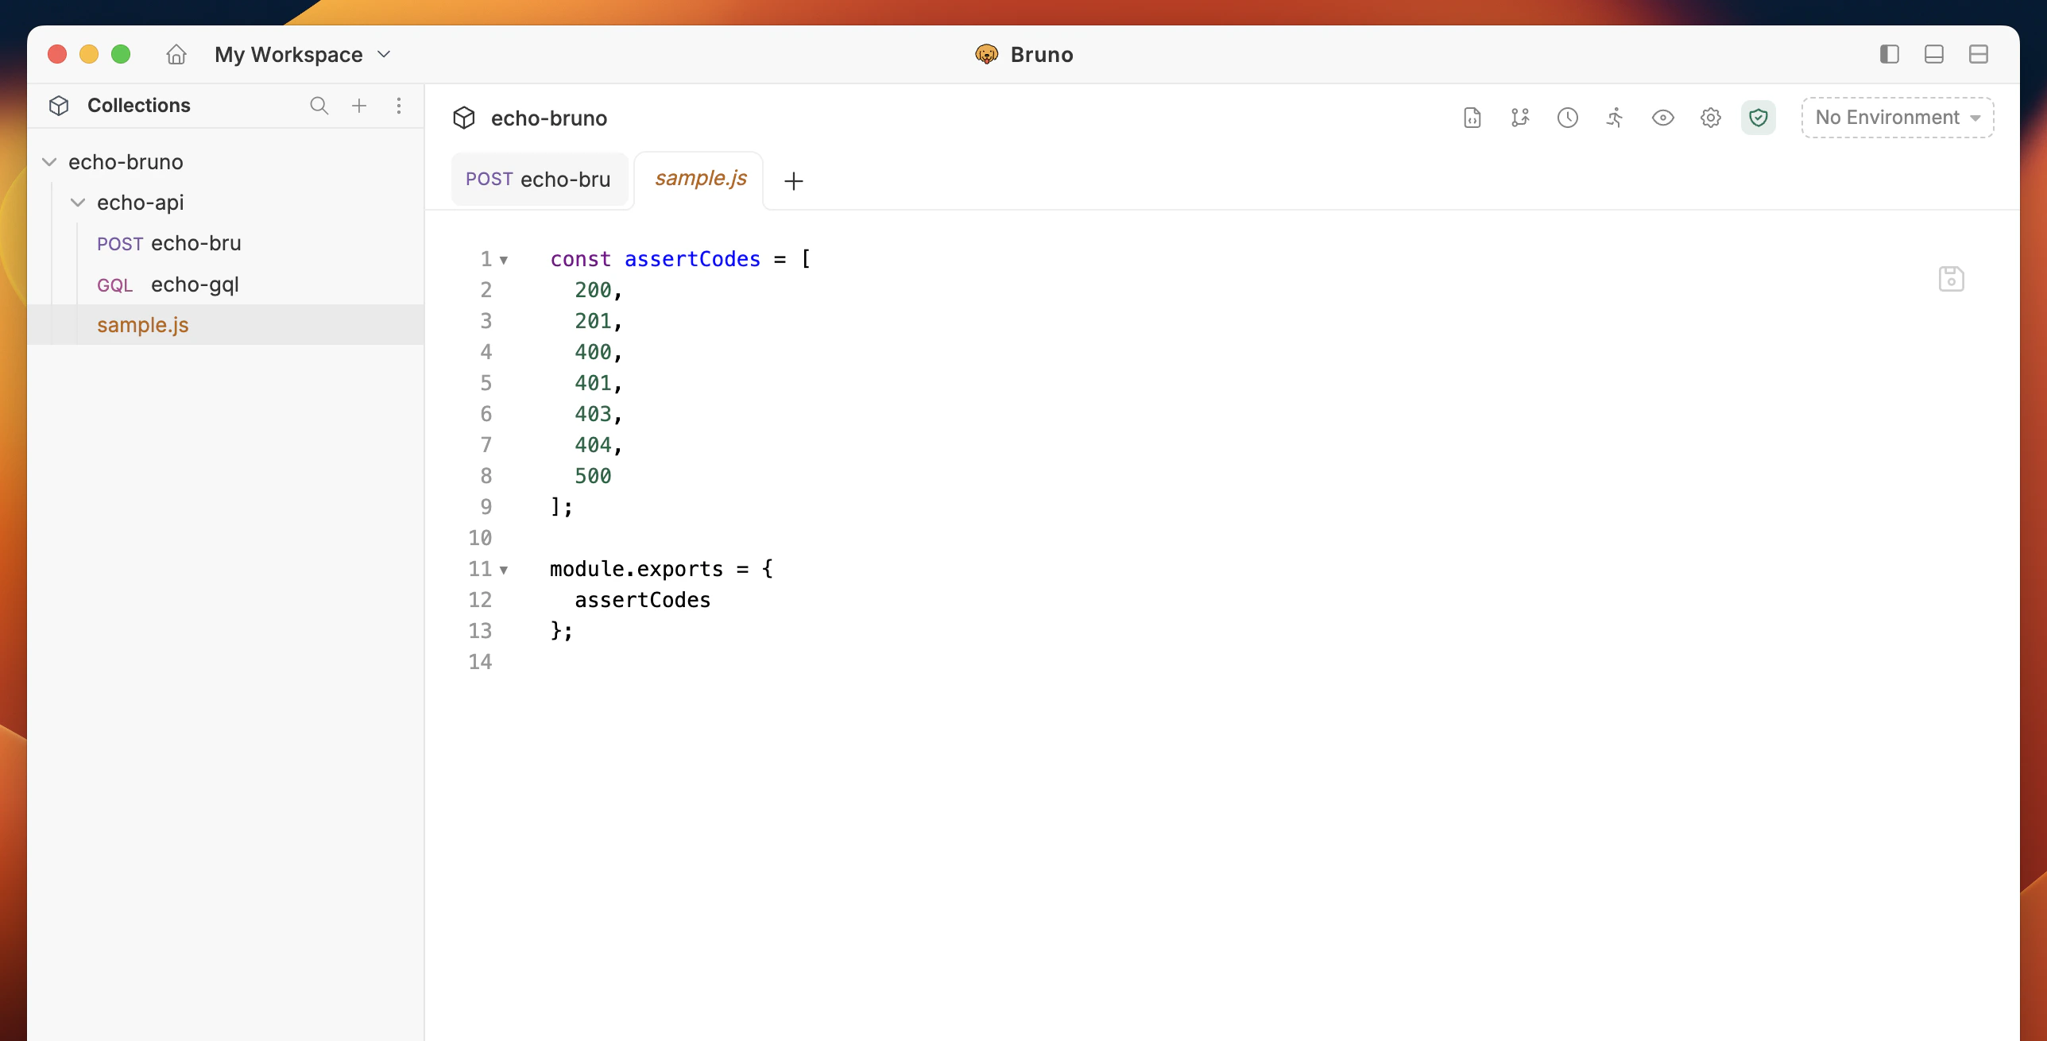Toggle the bottom panel layout icon
The height and width of the screenshot is (1041, 2047).
(1934, 54)
